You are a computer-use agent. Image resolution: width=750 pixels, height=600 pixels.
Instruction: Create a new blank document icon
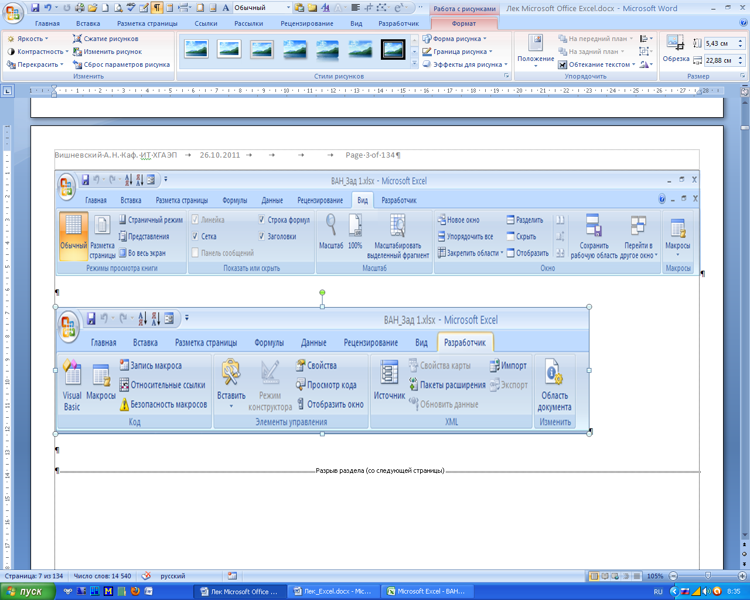[x=105, y=8]
